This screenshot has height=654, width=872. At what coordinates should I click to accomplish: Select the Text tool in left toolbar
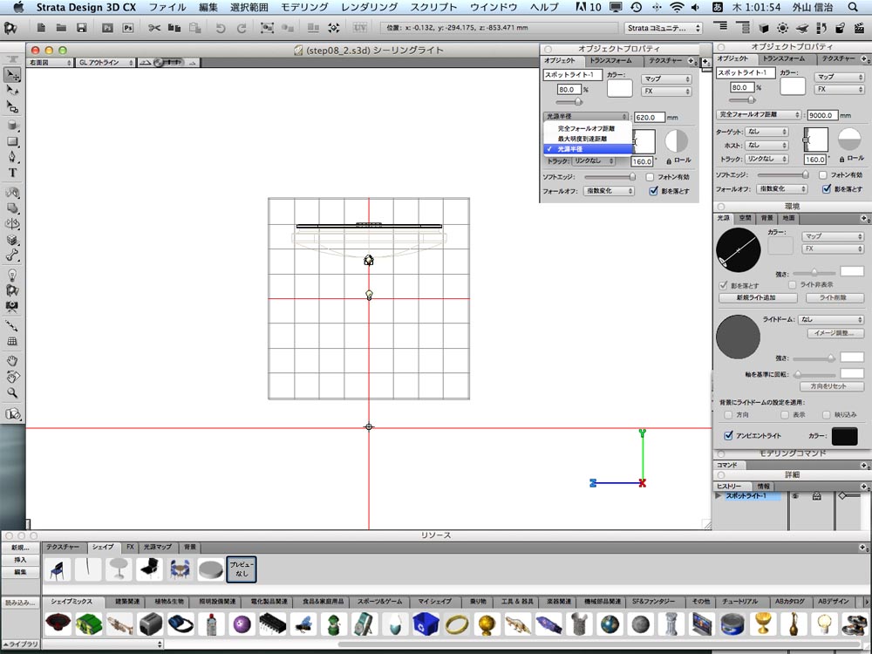click(12, 173)
